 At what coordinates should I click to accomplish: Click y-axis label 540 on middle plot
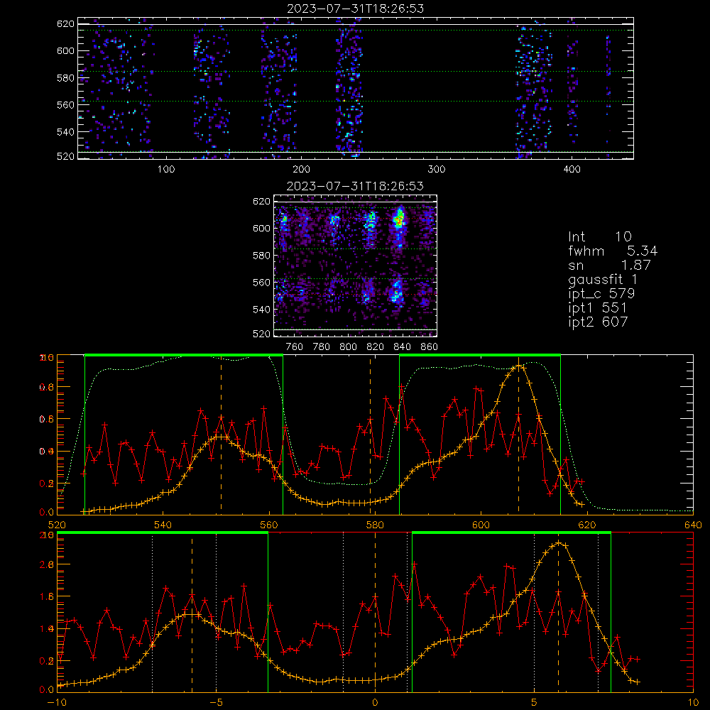tap(261, 310)
